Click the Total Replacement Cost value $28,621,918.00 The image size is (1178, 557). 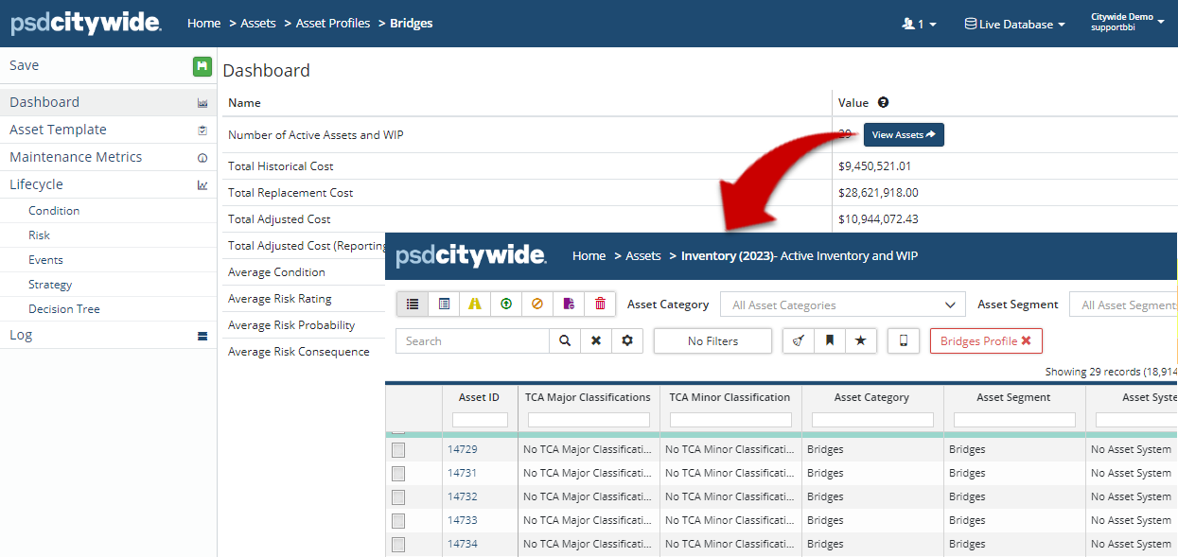tap(878, 193)
